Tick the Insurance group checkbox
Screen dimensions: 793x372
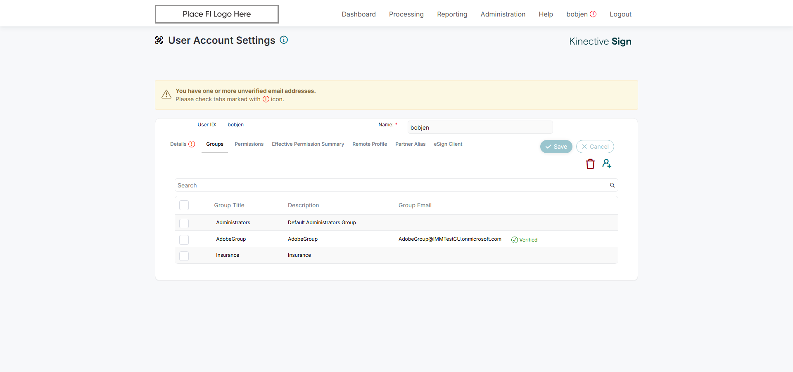pos(184,256)
